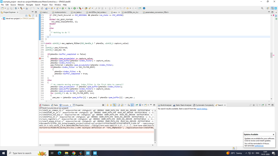This screenshot has width=278, height=156.
Task: Click the search dialog link
Action: (x=202, y=109)
